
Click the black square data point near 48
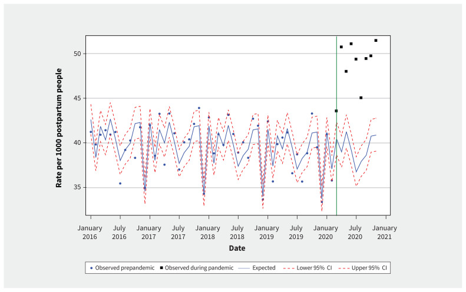346,71
